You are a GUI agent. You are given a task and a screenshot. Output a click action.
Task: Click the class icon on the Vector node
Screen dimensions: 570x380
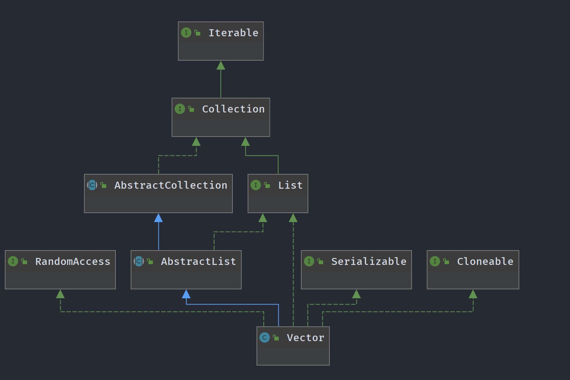[265, 337]
